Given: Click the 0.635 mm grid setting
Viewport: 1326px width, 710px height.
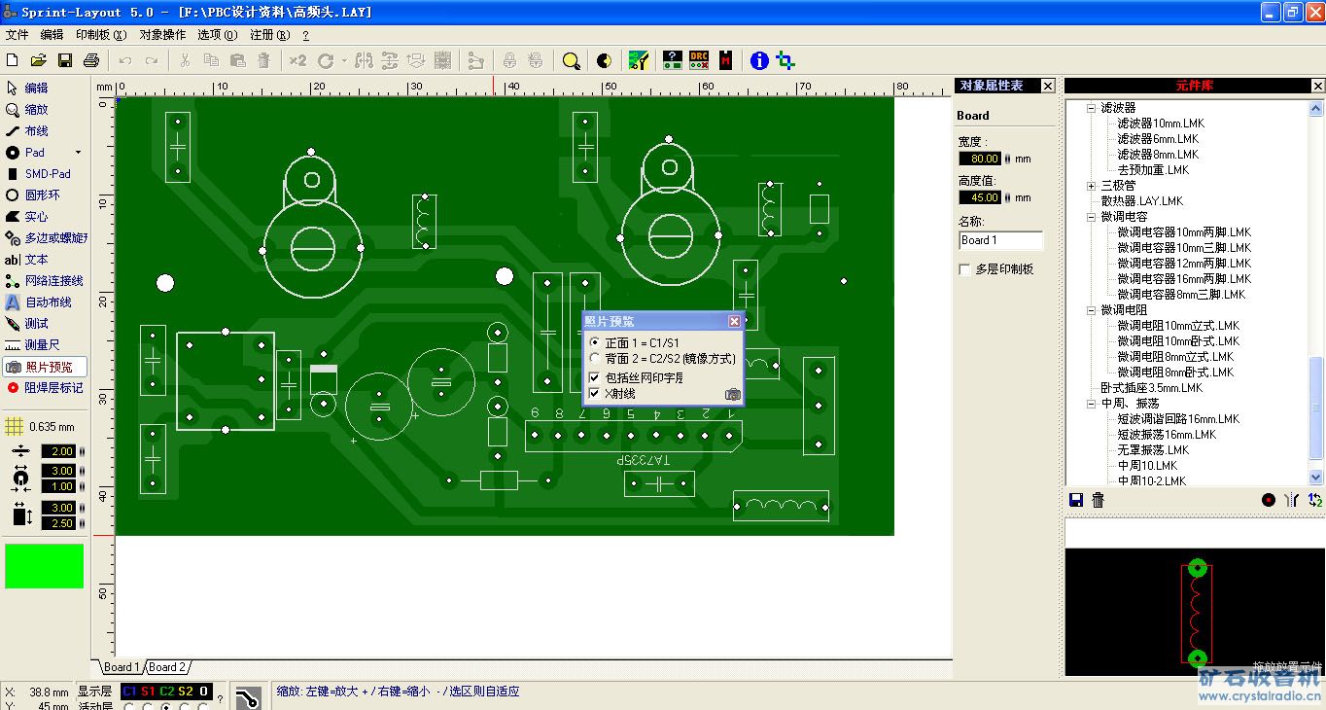Looking at the screenshot, I should coord(41,427).
